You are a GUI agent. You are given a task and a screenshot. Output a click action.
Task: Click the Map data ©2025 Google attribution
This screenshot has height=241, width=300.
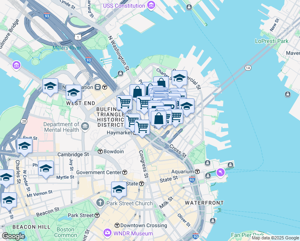(x=276, y=238)
